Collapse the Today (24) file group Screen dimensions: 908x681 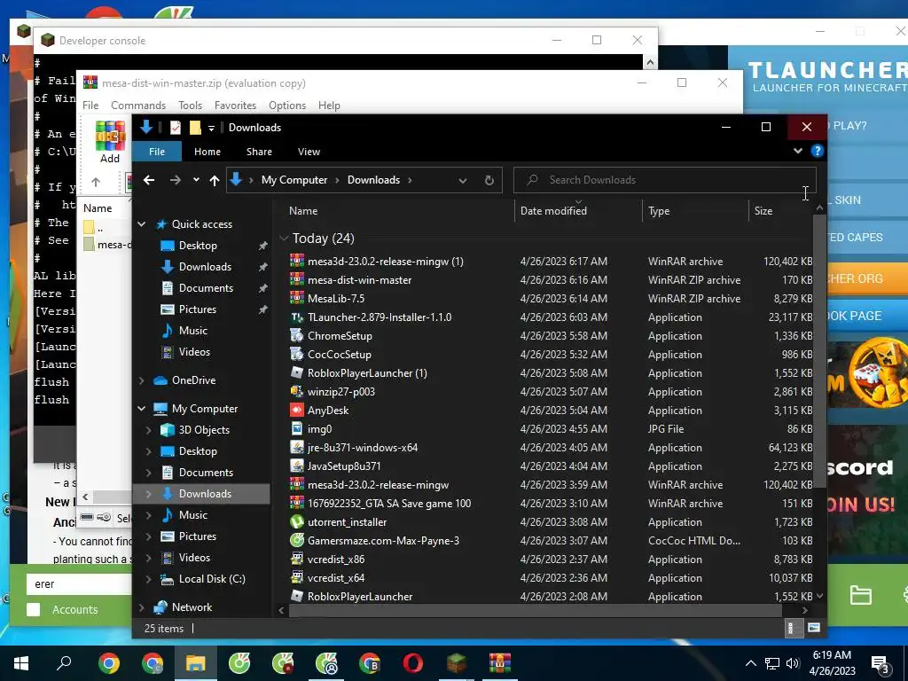(x=284, y=238)
